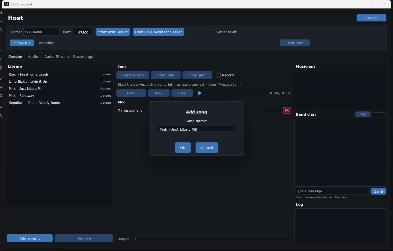Click the IPs hidden label
Screen dimensions: 393x251
(x=47, y=43)
